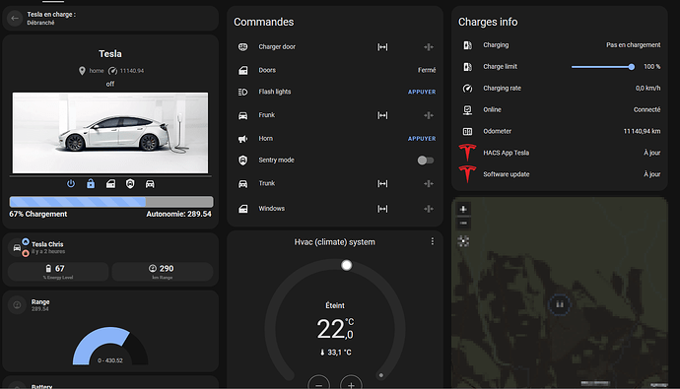Click the power icon below the car image
The height and width of the screenshot is (389, 680).
71,184
